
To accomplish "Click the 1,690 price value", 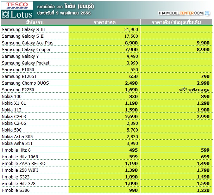I will pos(131,90).
